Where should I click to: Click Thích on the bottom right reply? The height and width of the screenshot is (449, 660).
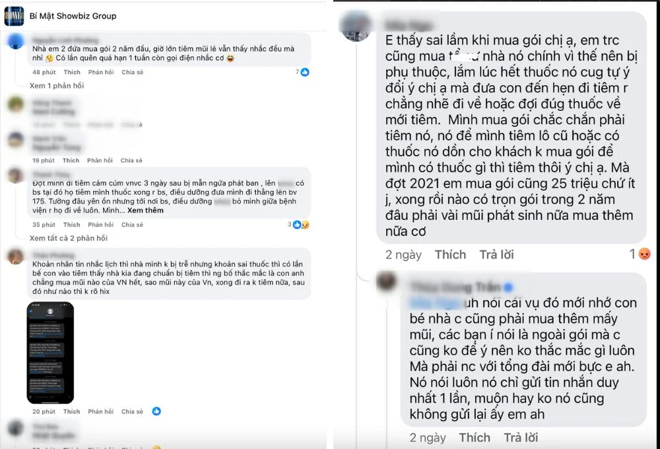(x=475, y=438)
